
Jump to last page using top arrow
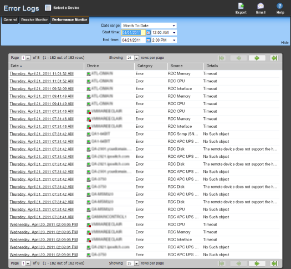(274, 58)
